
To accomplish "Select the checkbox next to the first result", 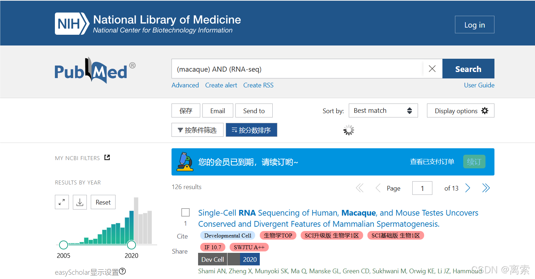I will pos(185,212).
